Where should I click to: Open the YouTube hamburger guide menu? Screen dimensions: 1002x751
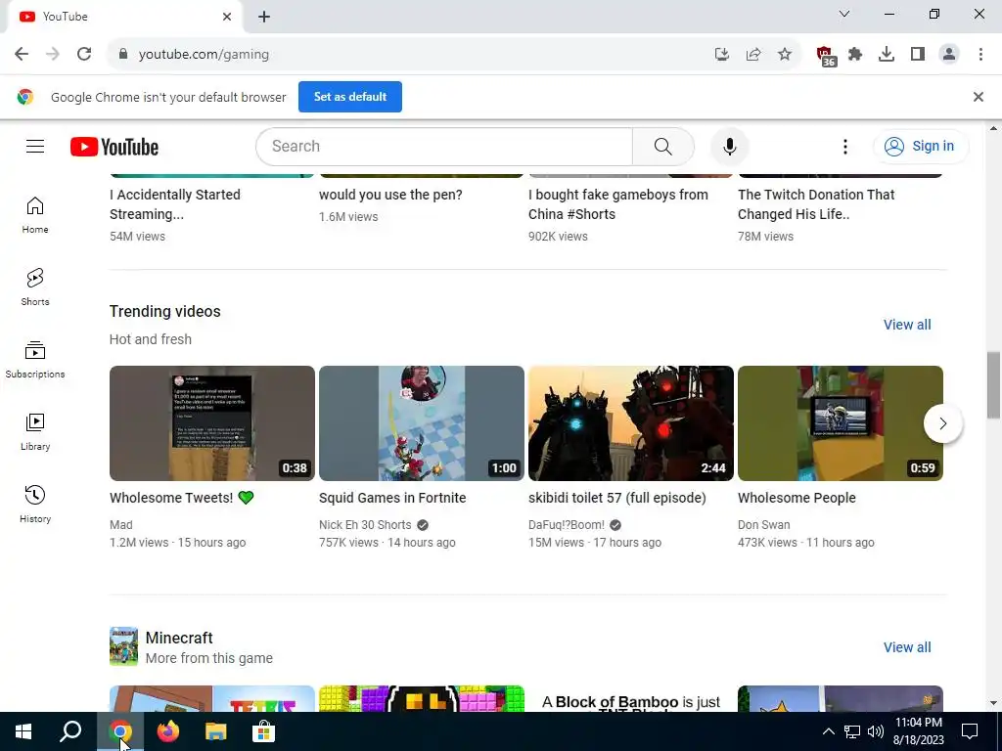35,147
